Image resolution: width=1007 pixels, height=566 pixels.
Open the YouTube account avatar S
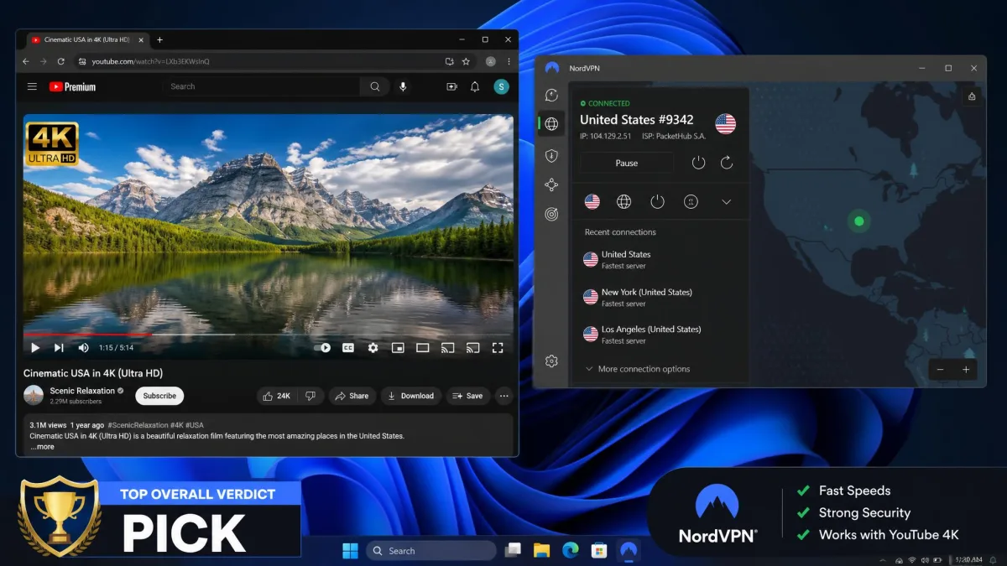(501, 86)
